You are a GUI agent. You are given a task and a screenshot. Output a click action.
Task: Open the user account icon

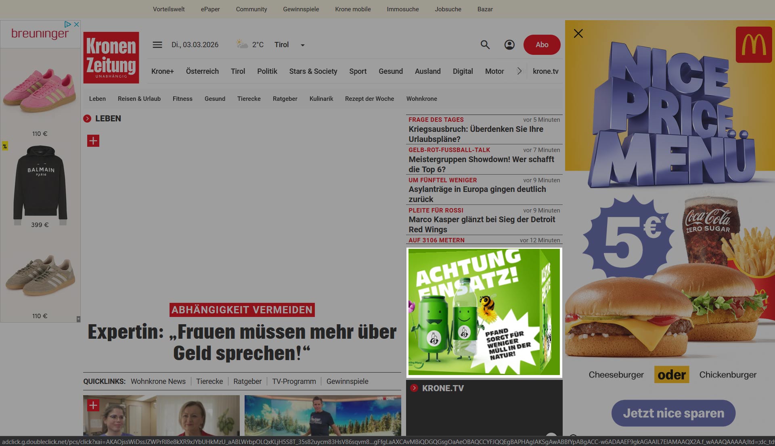(509, 45)
